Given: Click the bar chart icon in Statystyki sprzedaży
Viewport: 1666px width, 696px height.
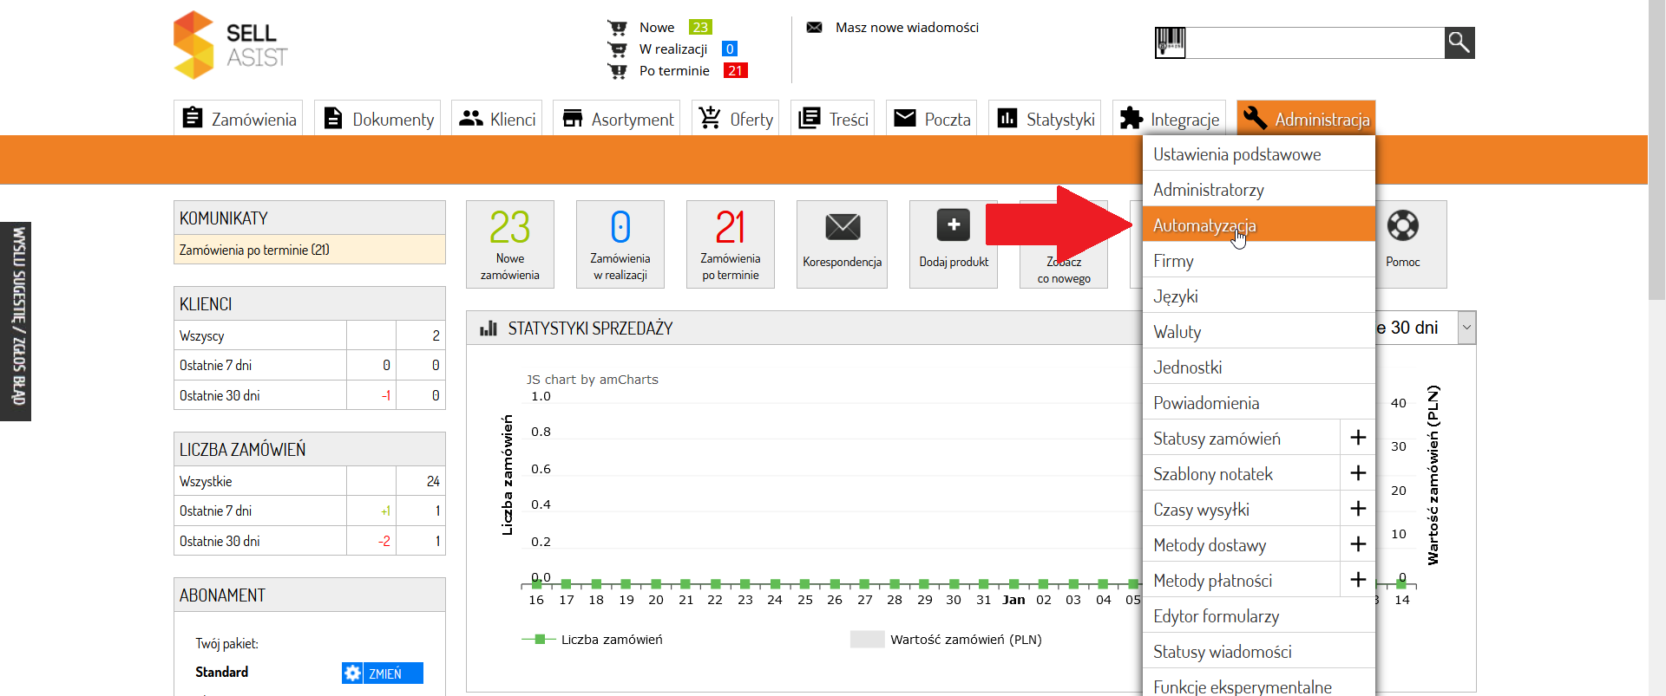Looking at the screenshot, I should [489, 328].
